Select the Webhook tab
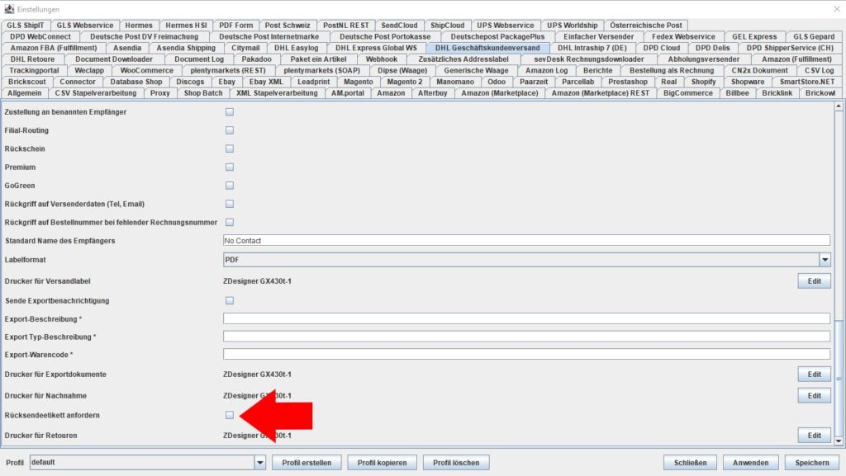Screen dimensions: 846x476 tap(382, 59)
